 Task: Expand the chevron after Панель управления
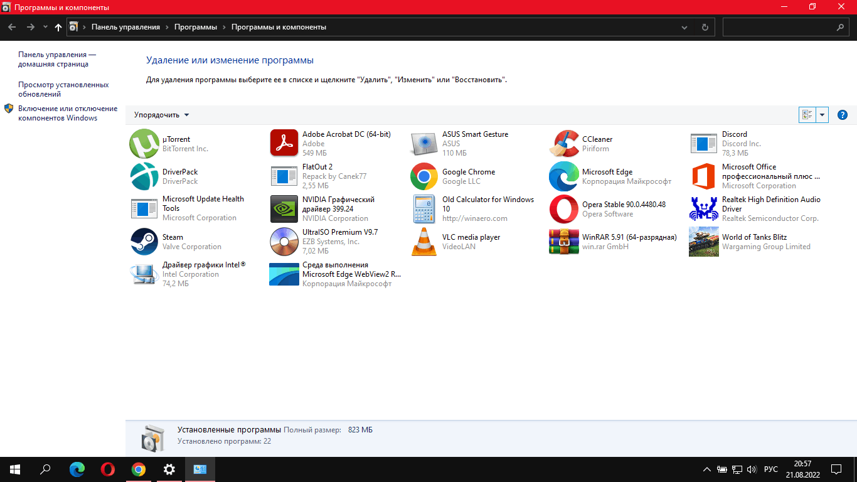[x=168, y=27]
